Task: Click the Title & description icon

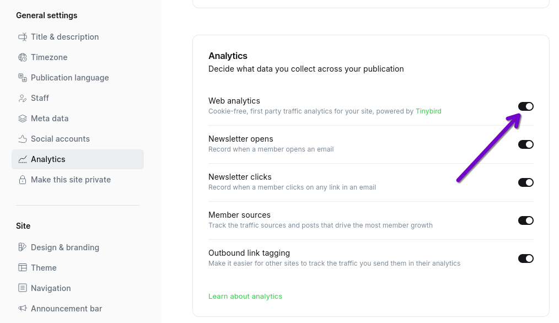Action: pos(23,37)
